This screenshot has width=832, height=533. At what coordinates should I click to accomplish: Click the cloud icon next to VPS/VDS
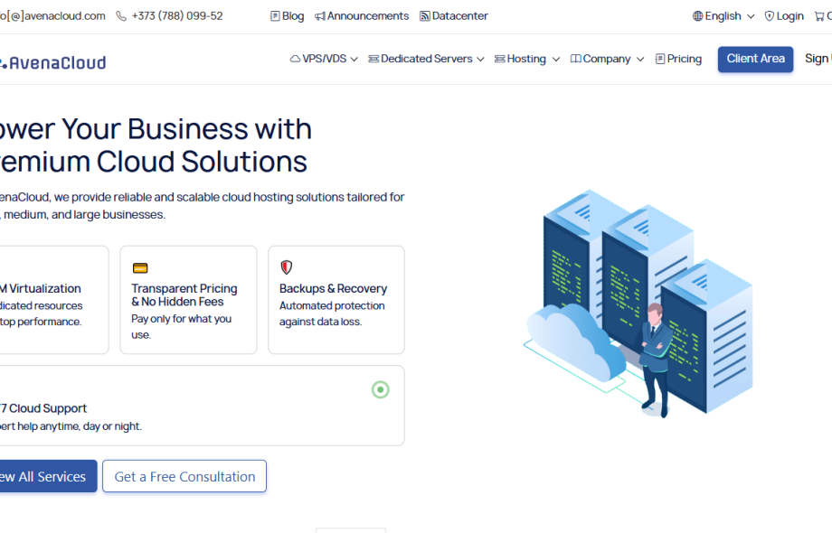294,59
